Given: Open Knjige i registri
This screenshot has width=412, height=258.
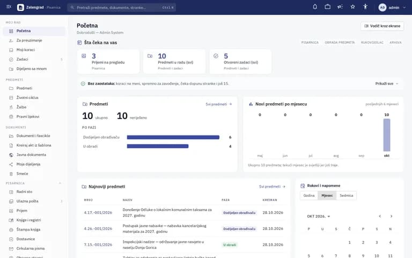Looking at the screenshot, I should [34, 220].
